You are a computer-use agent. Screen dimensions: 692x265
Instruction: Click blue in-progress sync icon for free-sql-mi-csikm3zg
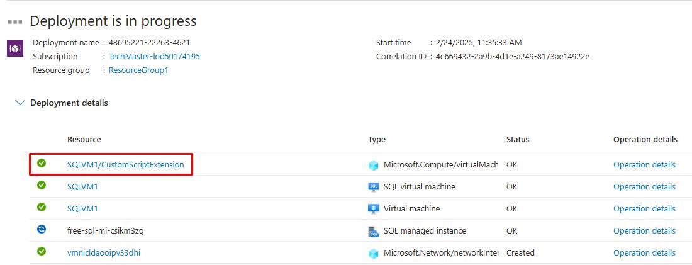[42, 229]
